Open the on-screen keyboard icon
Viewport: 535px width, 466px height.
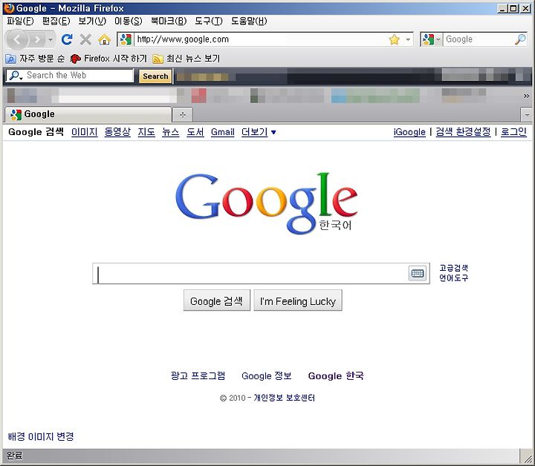418,273
